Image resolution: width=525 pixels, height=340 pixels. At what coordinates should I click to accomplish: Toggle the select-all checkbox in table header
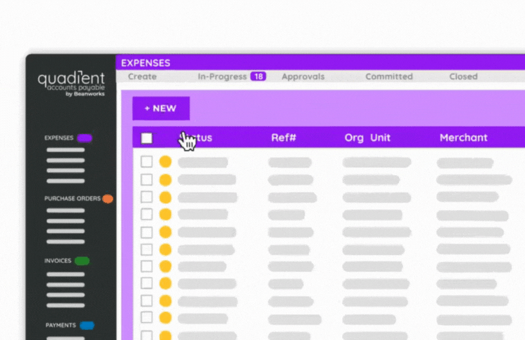[147, 138]
